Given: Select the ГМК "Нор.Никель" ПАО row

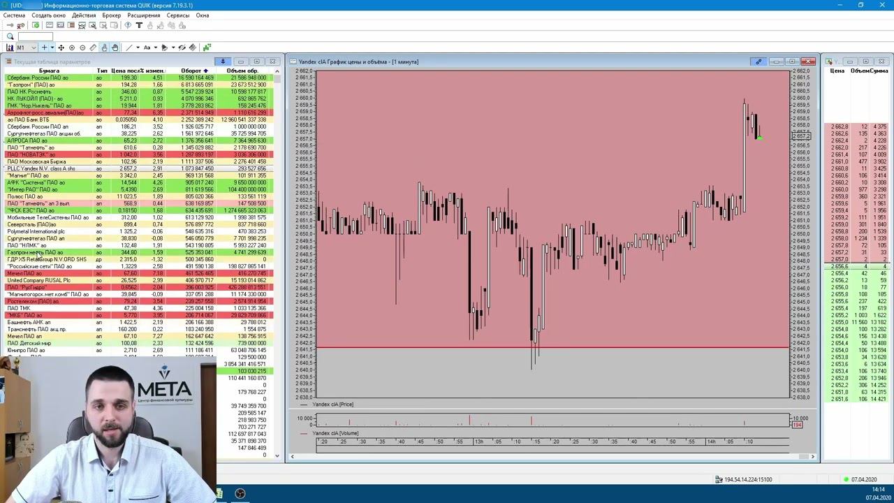Looking at the screenshot, I should click(x=137, y=105).
